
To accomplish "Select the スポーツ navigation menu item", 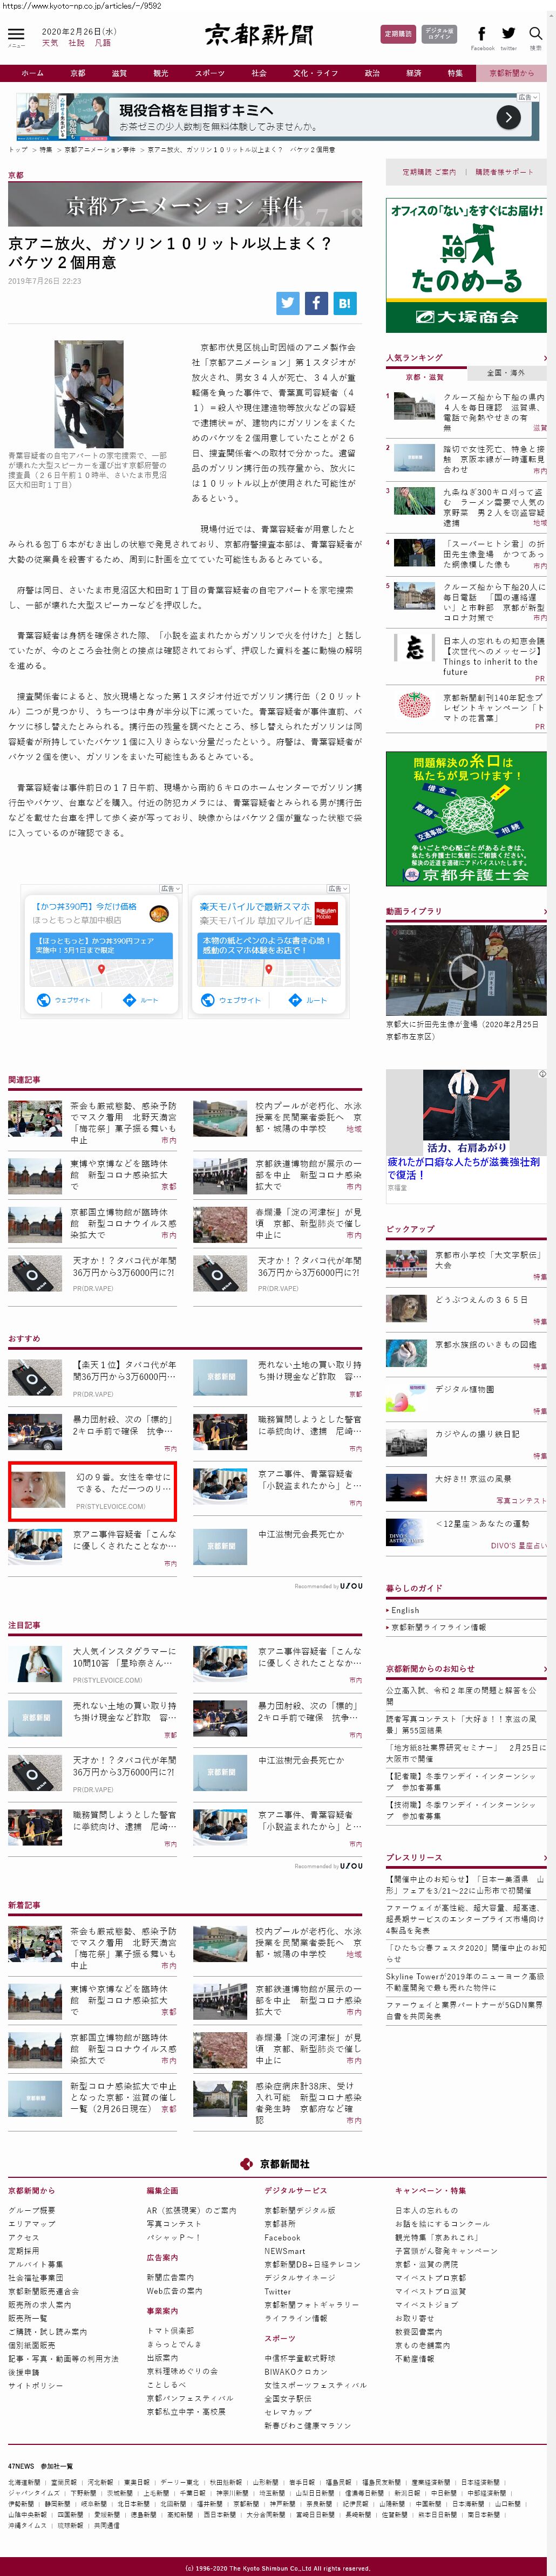I will click(x=210, y=73).
